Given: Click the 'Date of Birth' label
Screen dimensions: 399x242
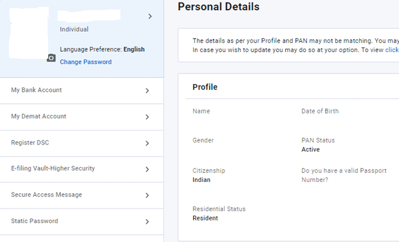Looking at the screenshot, I should [x=320, y=111].
